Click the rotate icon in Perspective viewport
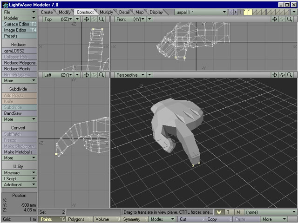The image size is (298, 223). [282, 74]
